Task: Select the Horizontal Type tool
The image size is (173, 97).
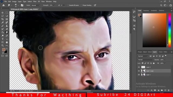Action: point(2,39)
